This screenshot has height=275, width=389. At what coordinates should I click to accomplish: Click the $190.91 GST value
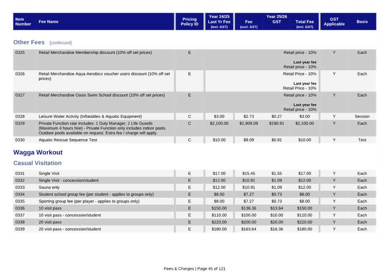[277, 123]
